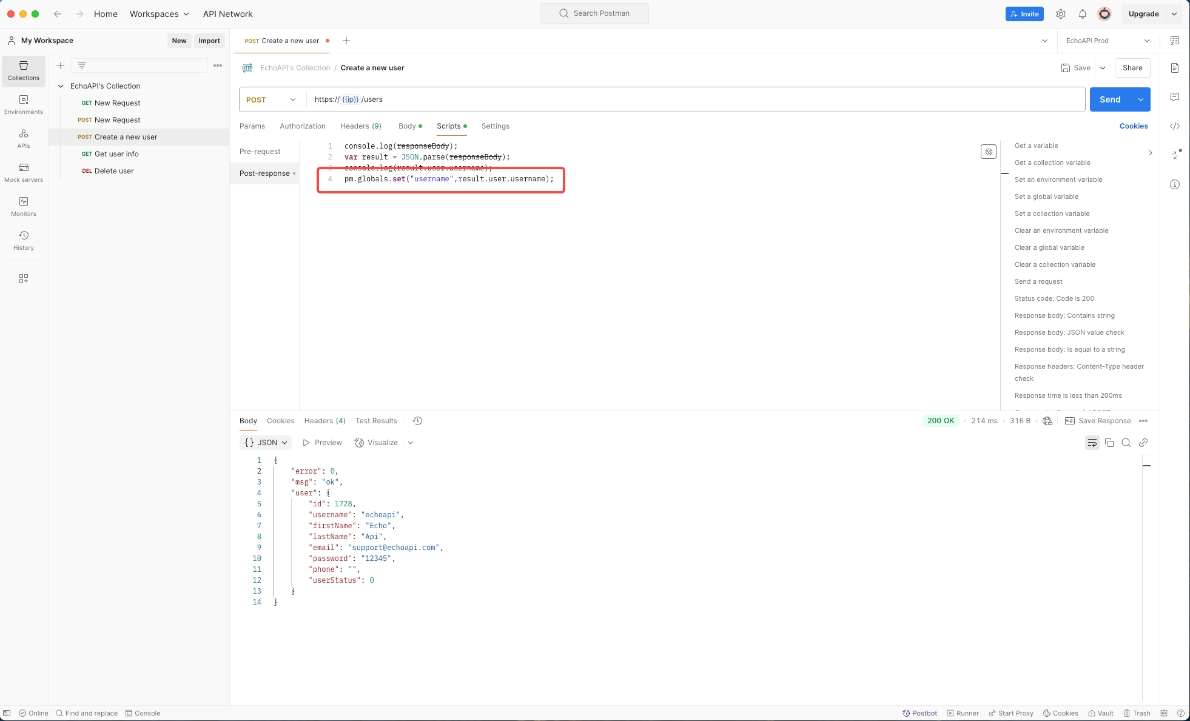The width and height of the screenshot is (1190, 721).
Task: Open the Console in status bar
Action: pyautogui.click(x=143, y=713)
